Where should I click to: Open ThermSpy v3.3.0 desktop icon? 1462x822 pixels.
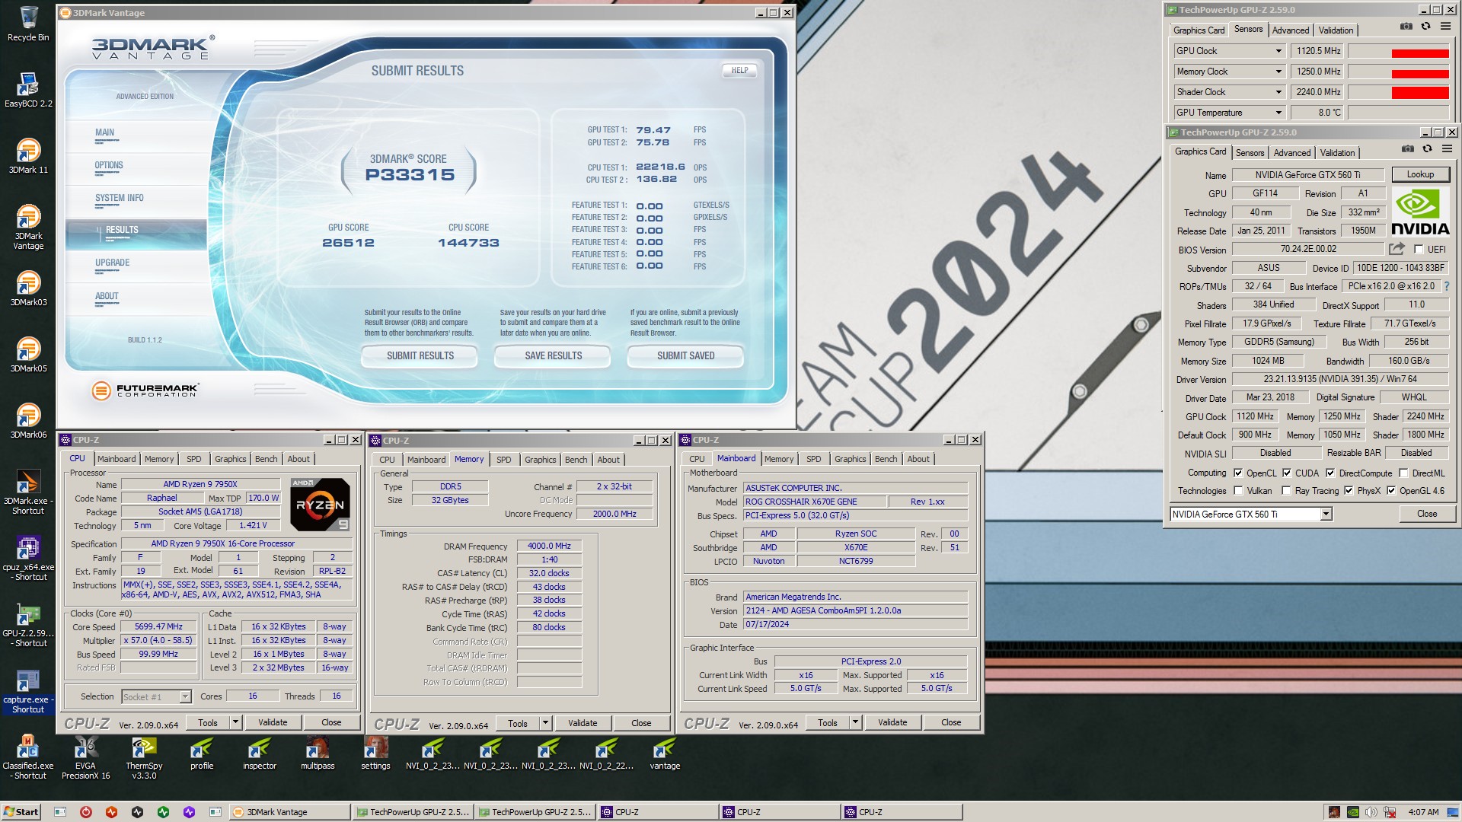(144, 757)
